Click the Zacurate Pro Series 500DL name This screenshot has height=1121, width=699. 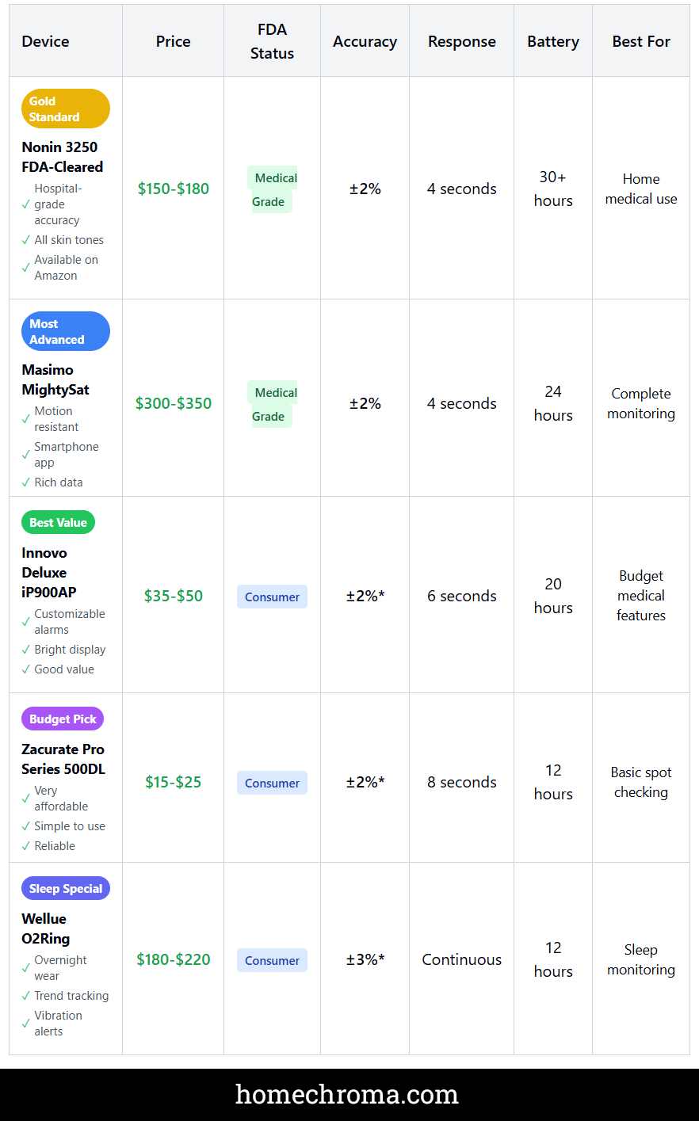[63, 759]
